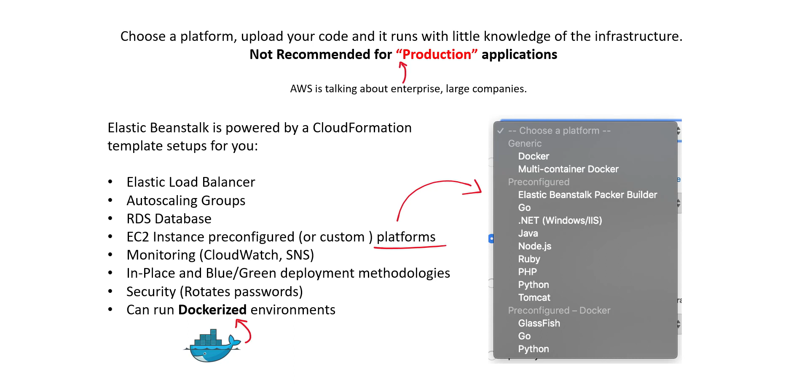
Task: Click the 'Elastic Load Balancer' bullet
Action: click(x=191, y=182)
